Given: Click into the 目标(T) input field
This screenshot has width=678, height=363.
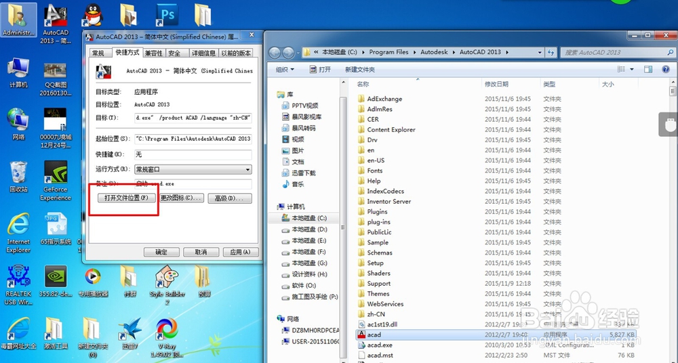Looking at the screenshot, I should 193,118.
